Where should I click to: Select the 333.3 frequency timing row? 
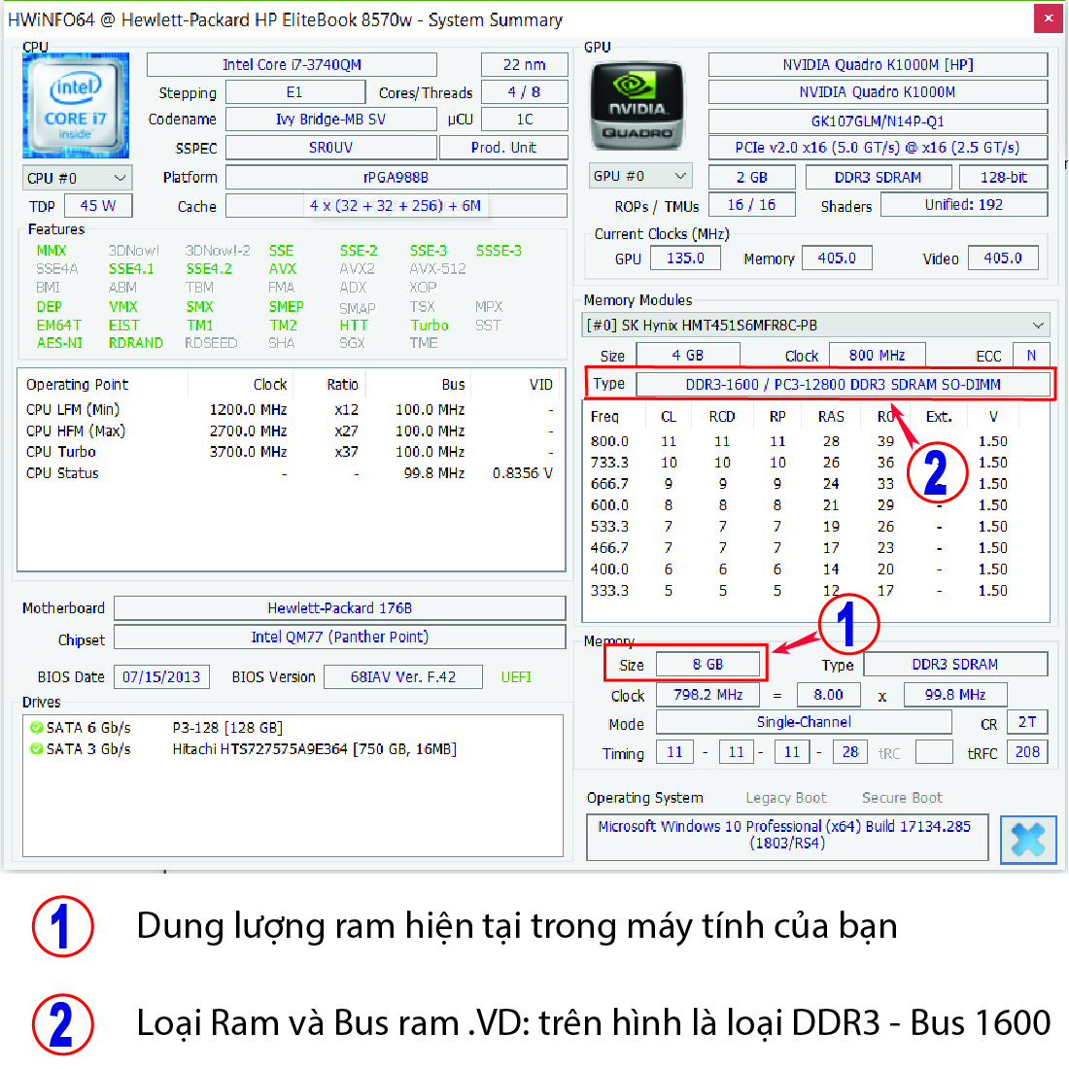[816, 591]
